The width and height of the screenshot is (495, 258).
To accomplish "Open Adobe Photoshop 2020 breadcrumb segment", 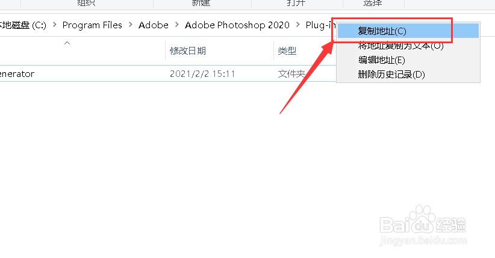I will (x=237, y=25).
